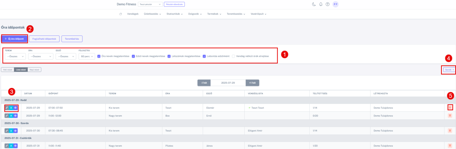The image size is (456, 149).
Task: Open the Óra filter dropdown
Action: (x=41, y=56)
